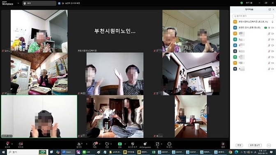
Task: Launch AI Companion from meeting toolbar
Action: pos(145,145)
